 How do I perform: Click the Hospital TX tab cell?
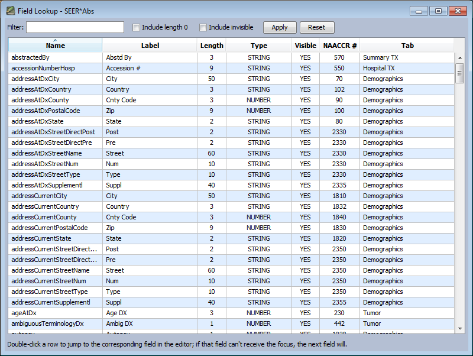coord(407,68)
